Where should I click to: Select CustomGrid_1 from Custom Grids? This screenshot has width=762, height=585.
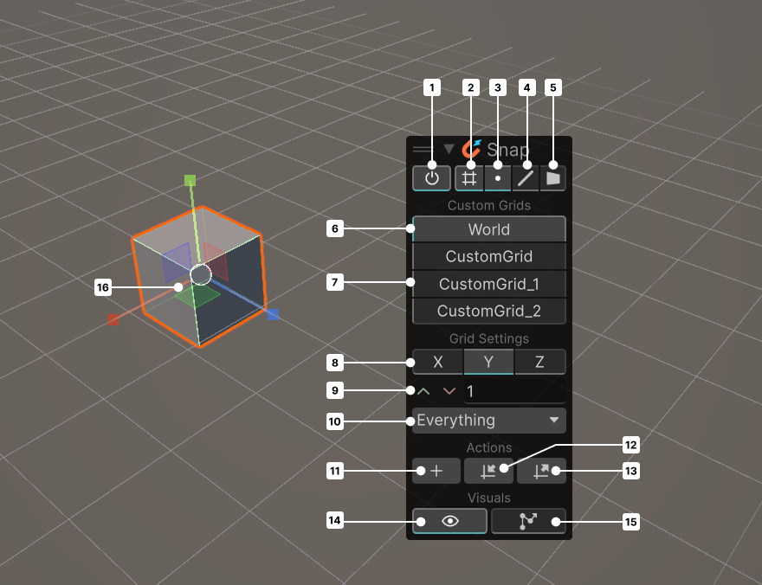click(489, 284)
